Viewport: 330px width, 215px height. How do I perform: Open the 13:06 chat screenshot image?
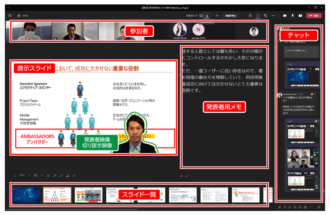[303, 77]
